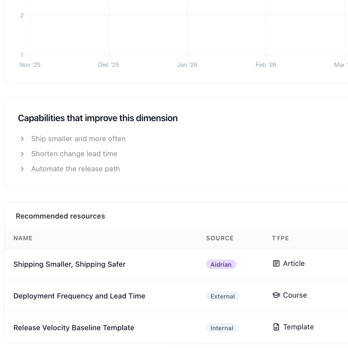Click the "Nov '25" axis label
Viewport: 348px width, 348px height.
click(30, 65)
